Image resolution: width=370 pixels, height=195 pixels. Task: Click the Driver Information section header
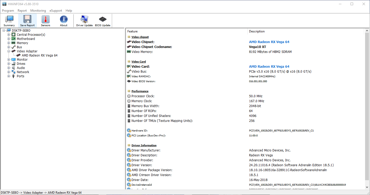(x=144, y=145)
